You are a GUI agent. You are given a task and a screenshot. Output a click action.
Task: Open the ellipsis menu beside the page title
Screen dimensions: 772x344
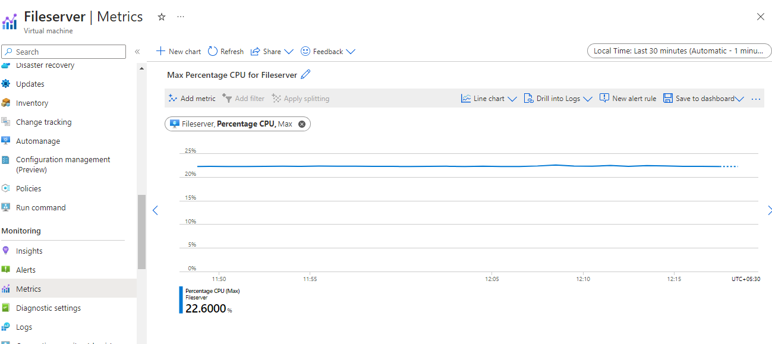click(181, 17)
